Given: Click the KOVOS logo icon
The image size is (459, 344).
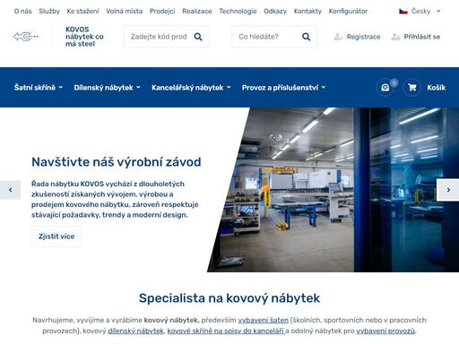Looking at the screenshot, I should click(x=26, y=37).
